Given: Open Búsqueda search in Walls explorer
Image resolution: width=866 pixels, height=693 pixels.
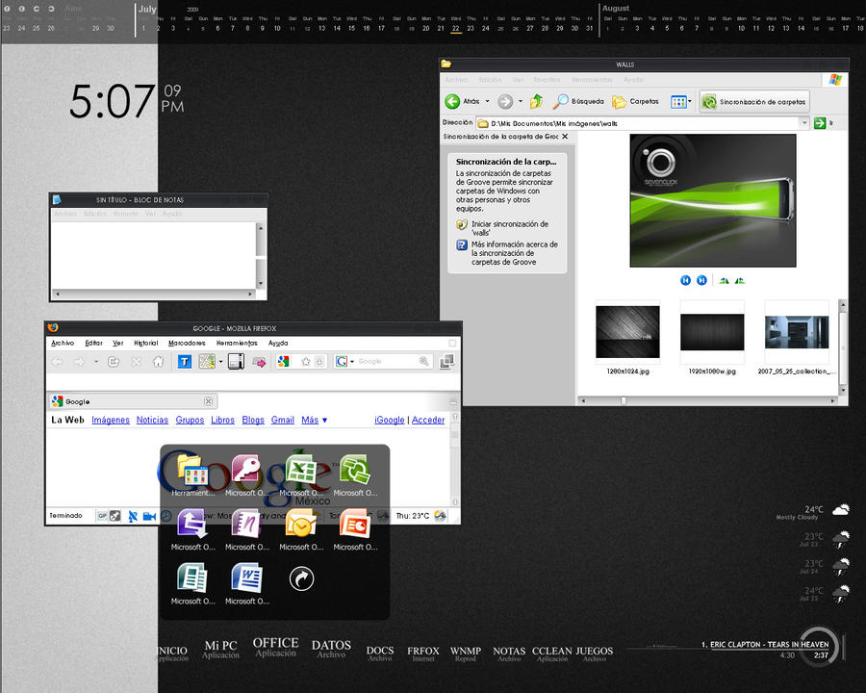Looking at the screenshot, I should point(579,101).
